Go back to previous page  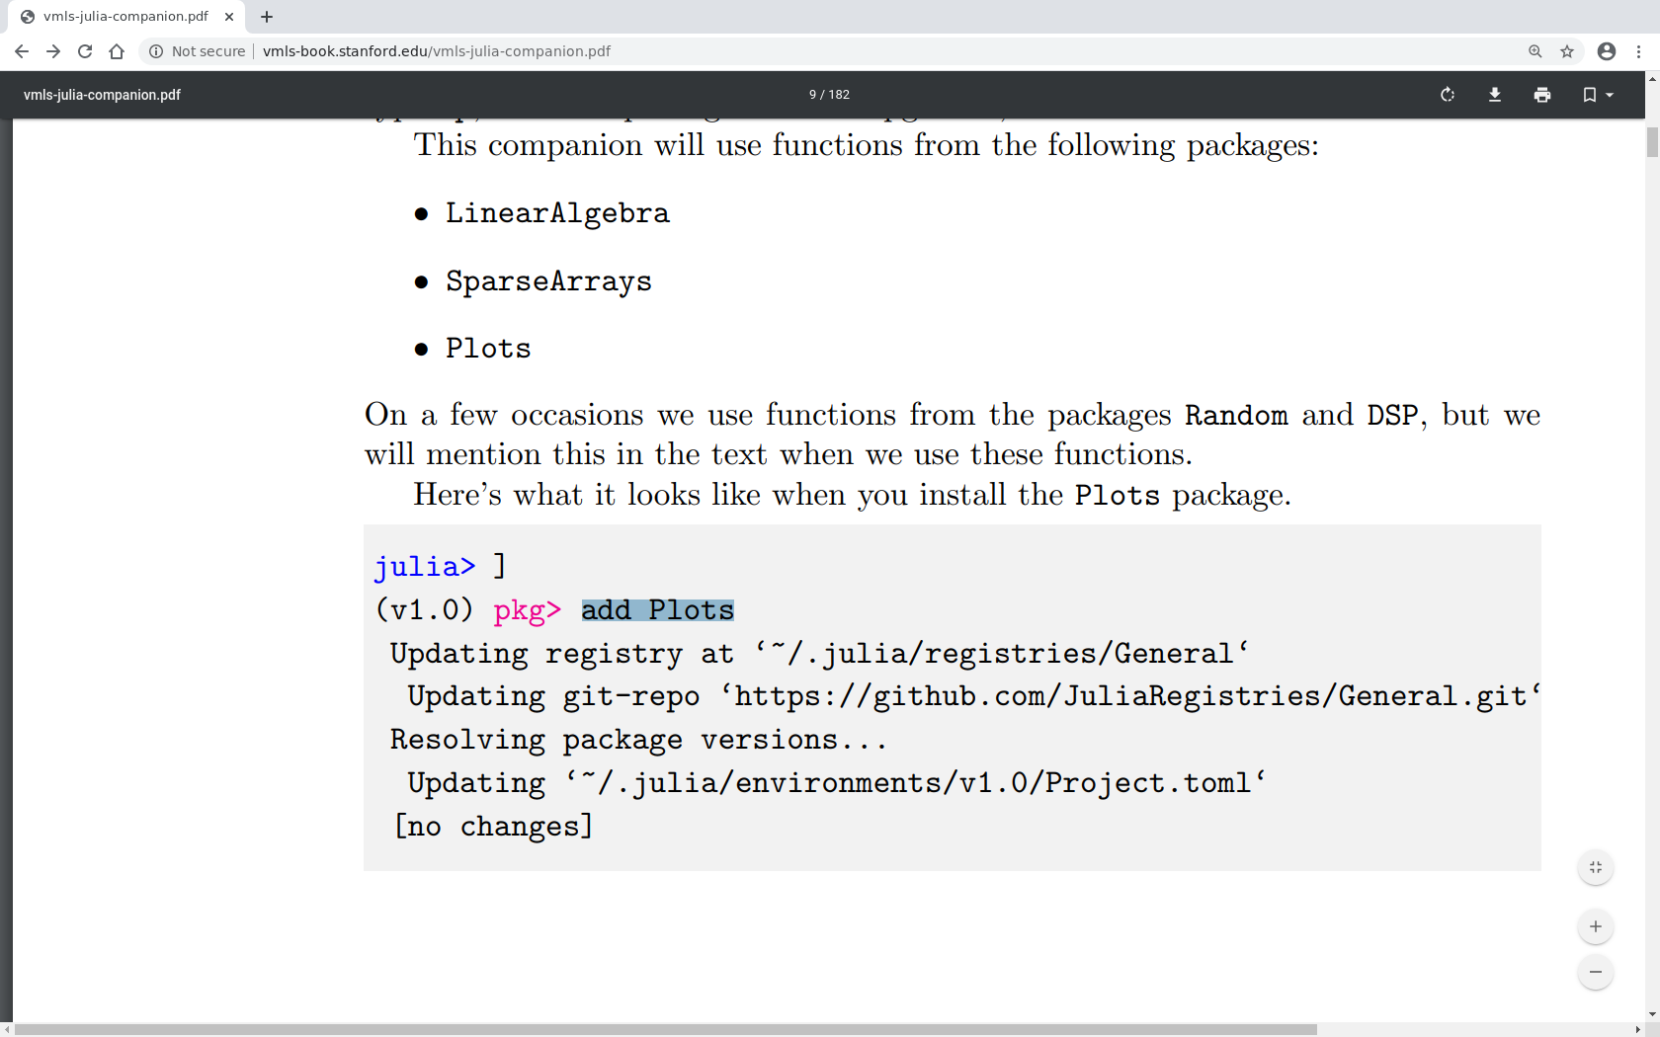tap(22, 51)
